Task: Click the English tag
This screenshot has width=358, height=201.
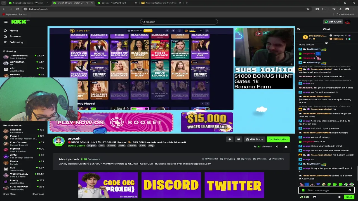Action: coord(91,146)
